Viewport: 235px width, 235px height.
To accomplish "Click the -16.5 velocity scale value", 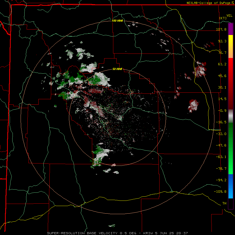I will tap(221, 122).
